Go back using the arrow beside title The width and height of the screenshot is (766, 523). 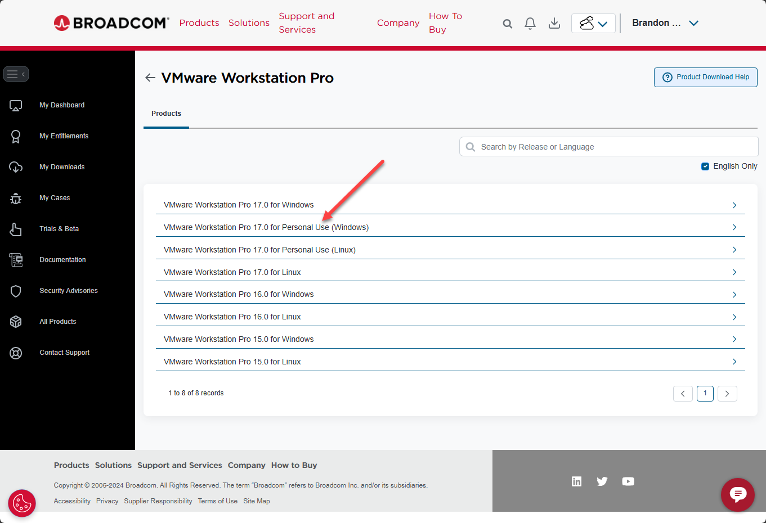[x=150, y=78]
